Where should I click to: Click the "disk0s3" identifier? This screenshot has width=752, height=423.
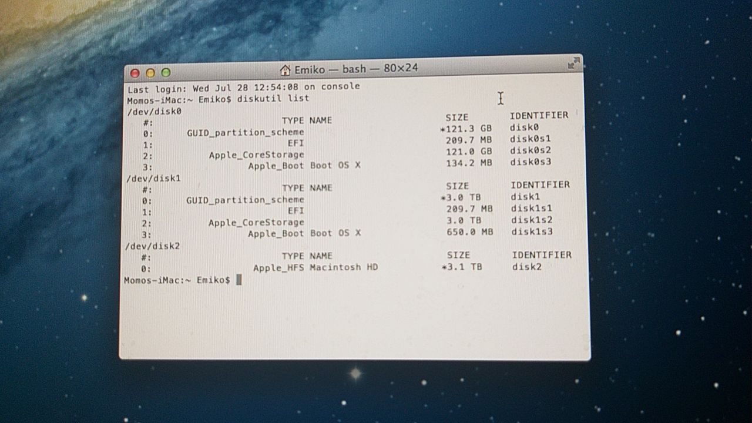click(531, 162)
